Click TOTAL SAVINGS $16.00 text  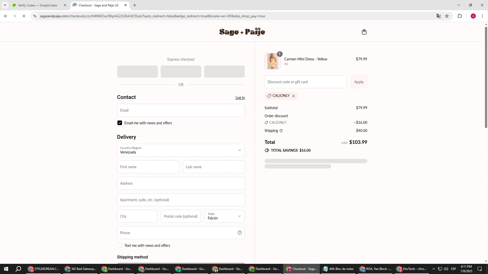point(291,151)
